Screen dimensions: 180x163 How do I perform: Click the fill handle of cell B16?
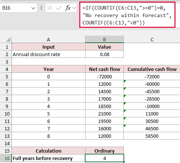click(123, 162)
